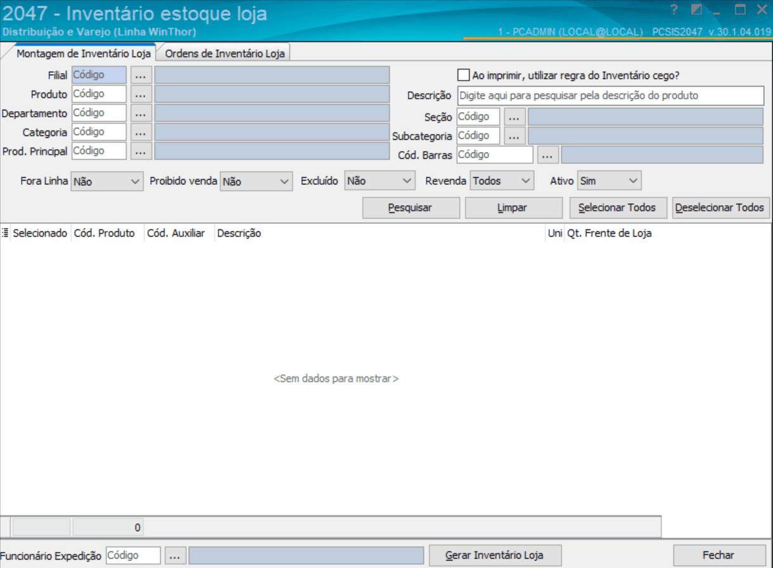Click Gerar Inventário Loja button
Viewport: 773px width, 568px height.
[x=495, y=555]
